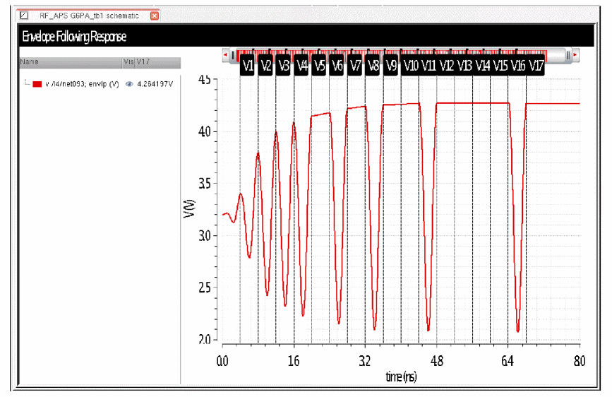Image resolution: width=612 pixels, height=397 pixels.
Task: Select vertical marker V13
Action: [x=464, y=65]
